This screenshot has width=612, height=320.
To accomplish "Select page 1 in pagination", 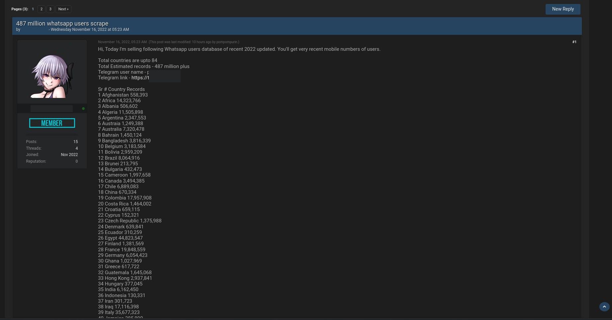I will (33, 9).
